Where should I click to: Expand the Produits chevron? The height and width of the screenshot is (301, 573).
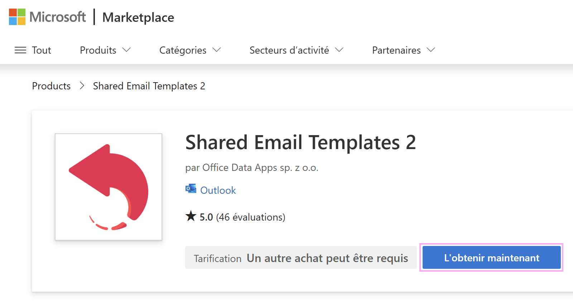(x=126, y=50)
